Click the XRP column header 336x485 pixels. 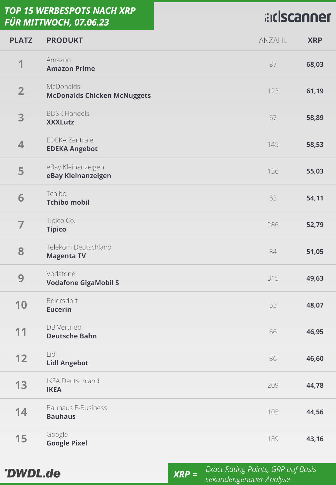[315, 40]
